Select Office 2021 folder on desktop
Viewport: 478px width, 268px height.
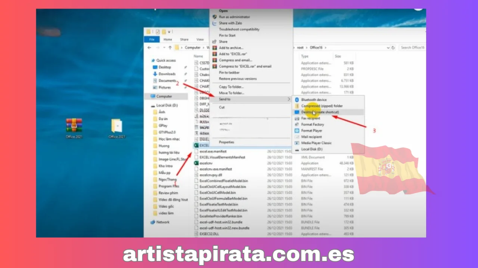coord(117,128)
